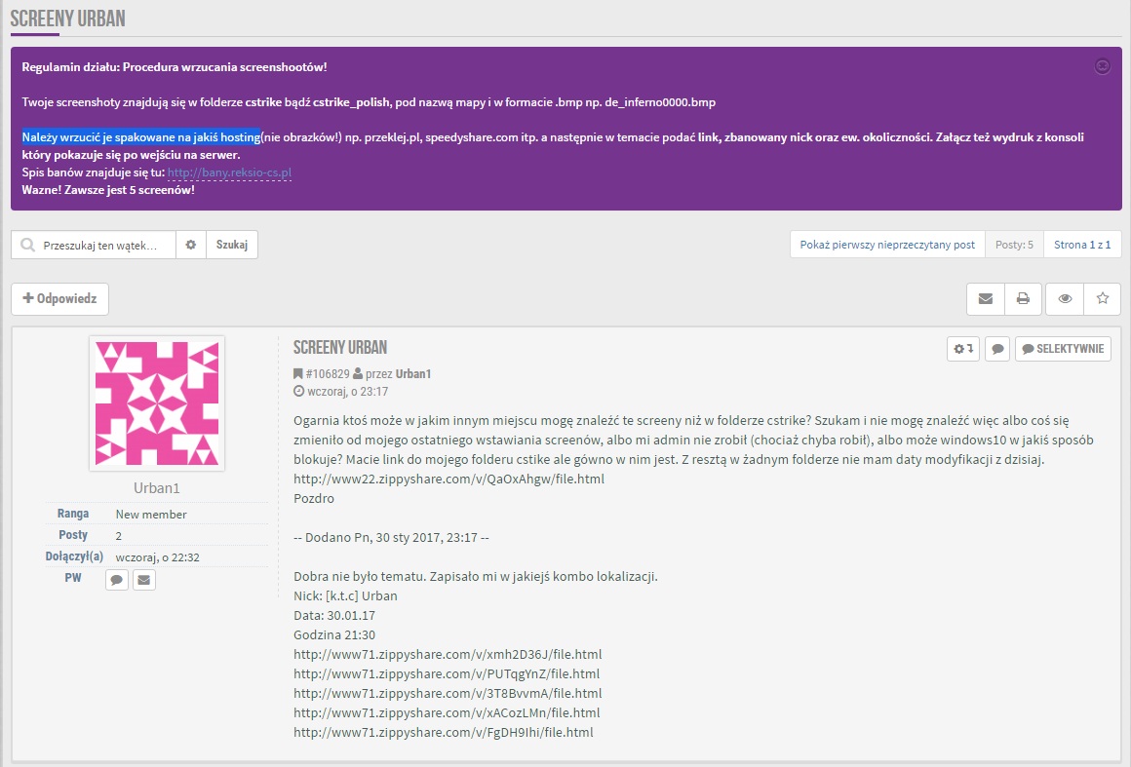Click the Szukaj search button
The width and height of the screenshot is (1131, 767).
point(232,245)
